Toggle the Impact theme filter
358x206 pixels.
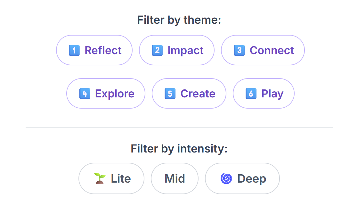tap(176, 50)
